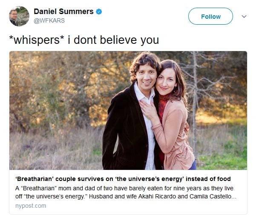This screenshot has height=218, width=256.
Task: Open the couple photo in the link card
Action: [x=128, y=110]
